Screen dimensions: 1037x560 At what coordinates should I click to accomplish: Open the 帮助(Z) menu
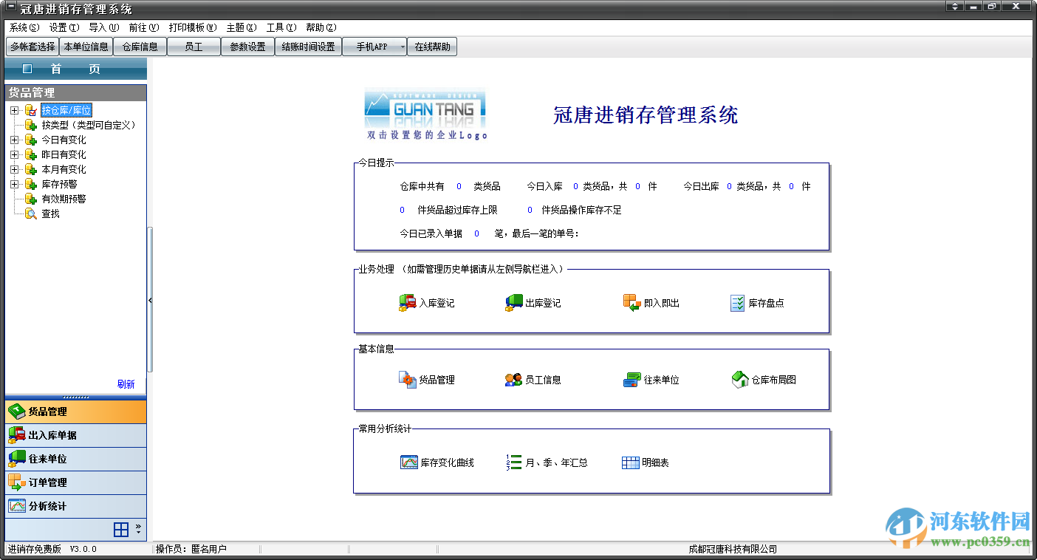click(321, 27)
